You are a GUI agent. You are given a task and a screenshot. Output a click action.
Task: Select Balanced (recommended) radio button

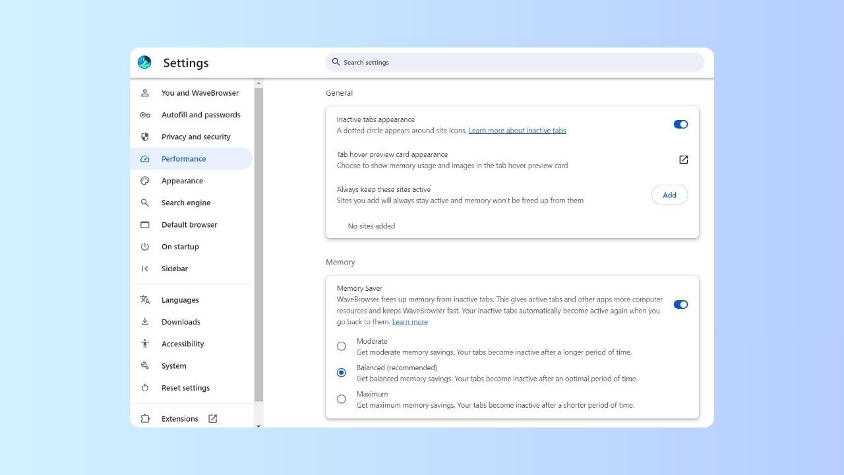pos(342,373)
